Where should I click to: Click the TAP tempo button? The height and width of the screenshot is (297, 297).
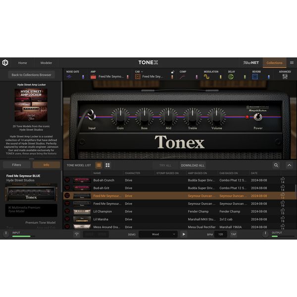(x=234, y=234)
